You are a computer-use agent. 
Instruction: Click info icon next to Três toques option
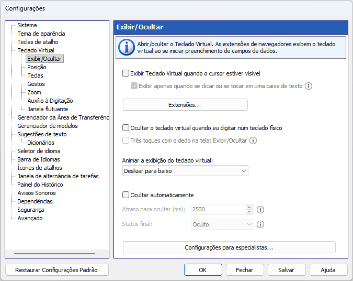253,140
